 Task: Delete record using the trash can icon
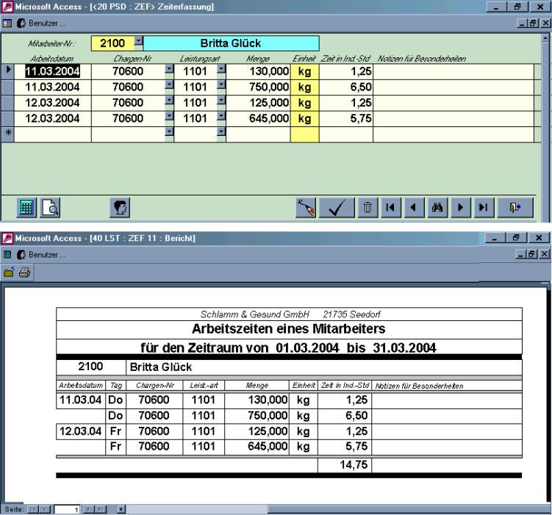367,208
